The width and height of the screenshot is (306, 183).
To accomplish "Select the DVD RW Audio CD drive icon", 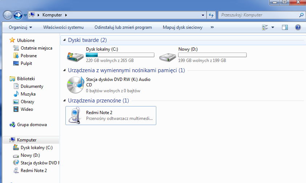I will click(75, 85).
